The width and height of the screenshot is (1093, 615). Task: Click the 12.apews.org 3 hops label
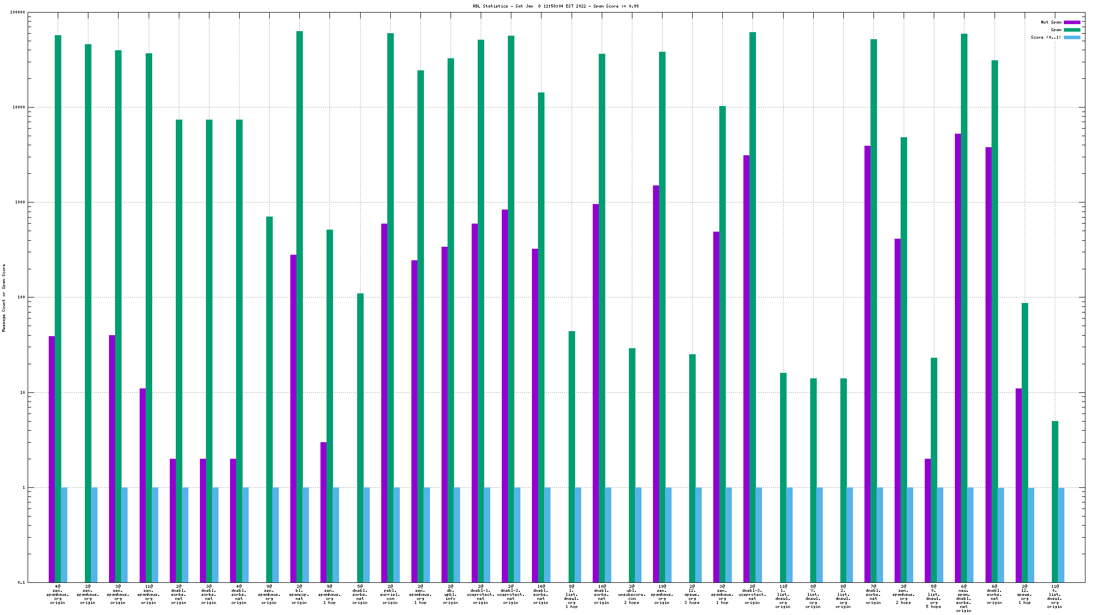[692, 594]
